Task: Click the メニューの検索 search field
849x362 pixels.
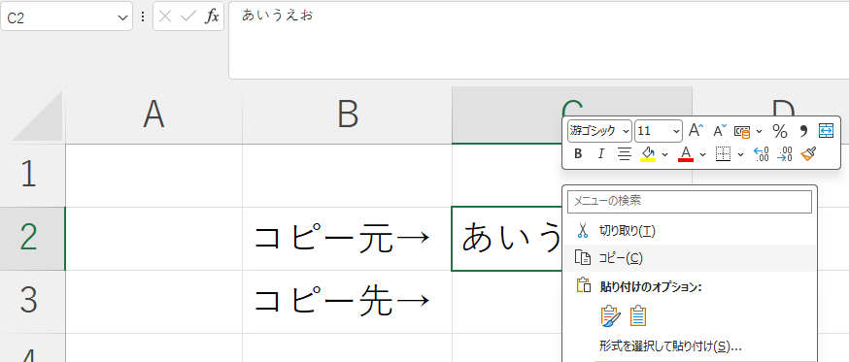Action: pyautogui.click(x=690, y=201)
